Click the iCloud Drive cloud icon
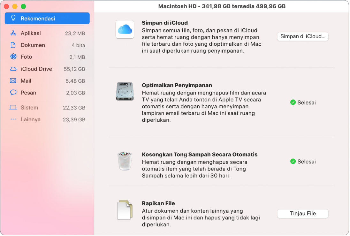This screenshot has width=350, height=236. click(13, 69)
